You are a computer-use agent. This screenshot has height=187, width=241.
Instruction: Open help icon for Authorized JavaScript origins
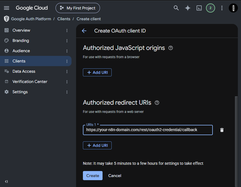[x=171, y=48]
